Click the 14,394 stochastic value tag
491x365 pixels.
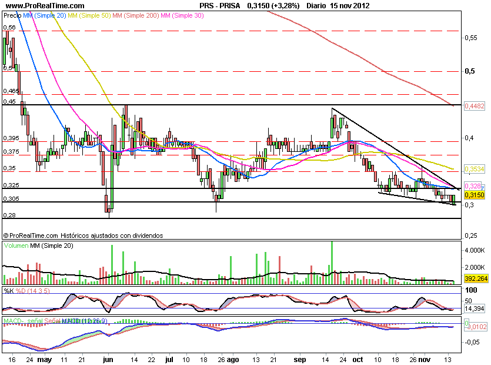473,308
